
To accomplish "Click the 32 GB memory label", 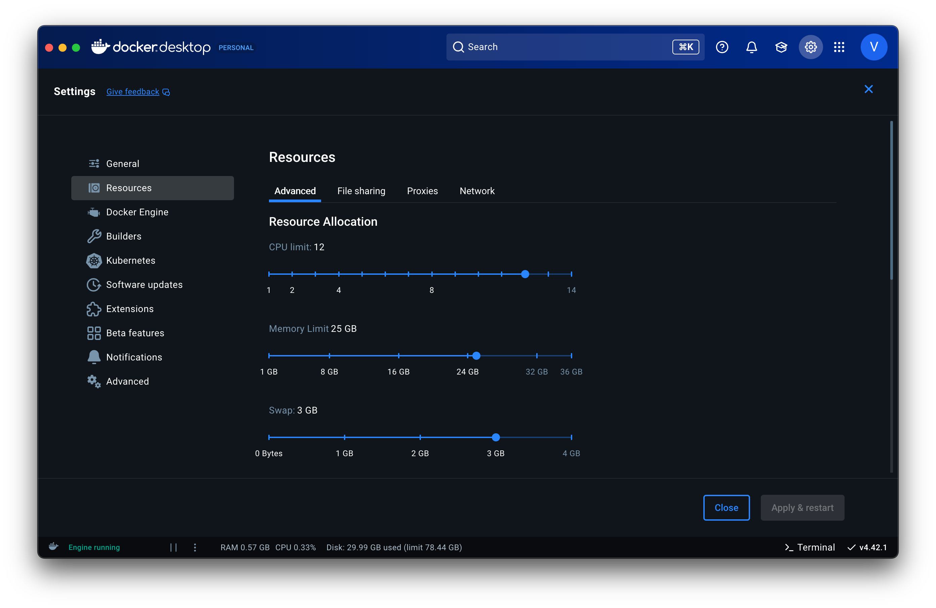I will pos(537,372).
